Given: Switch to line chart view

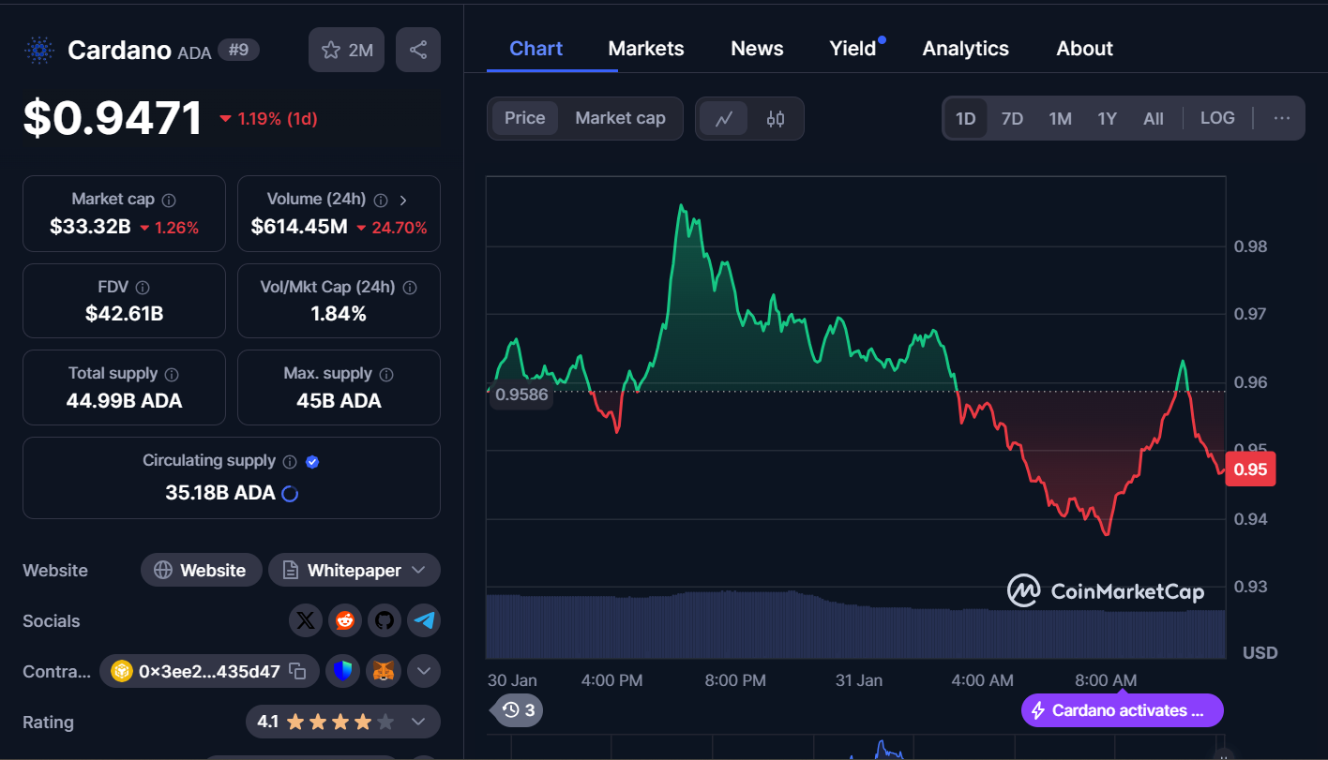Looking at the screenshot, I should (x=724, y=119).
